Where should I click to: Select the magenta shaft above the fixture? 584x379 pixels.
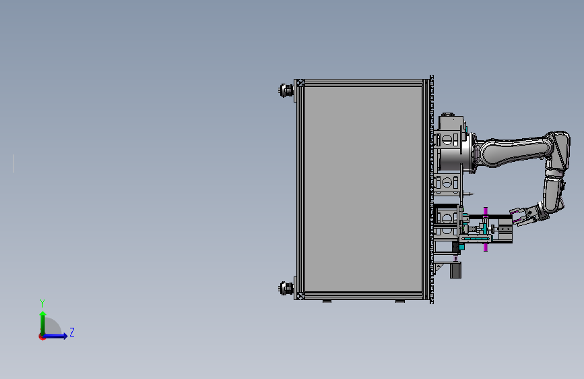point(485,212)
